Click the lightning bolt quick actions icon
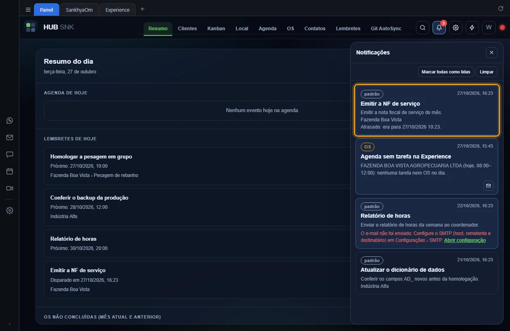510x331 pixels. [x=472, y=27]
